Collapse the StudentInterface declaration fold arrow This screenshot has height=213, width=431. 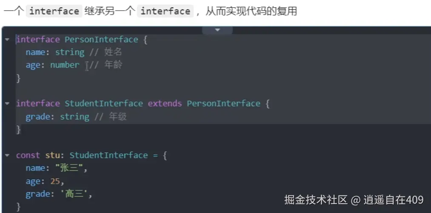click(7, 104)
